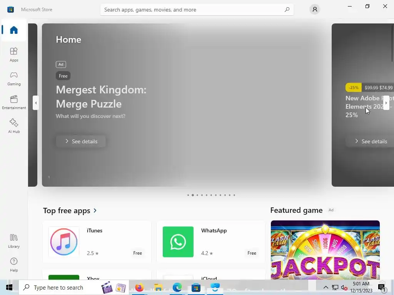The image size is (394, 295).
Task: Click the taskbar search box
Action: (74, 287)
